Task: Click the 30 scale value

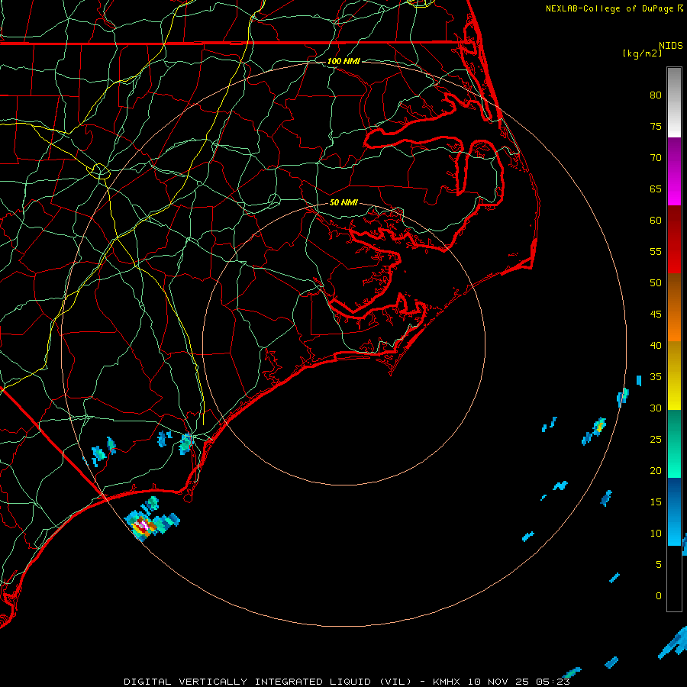Action: tap(656, 408)
